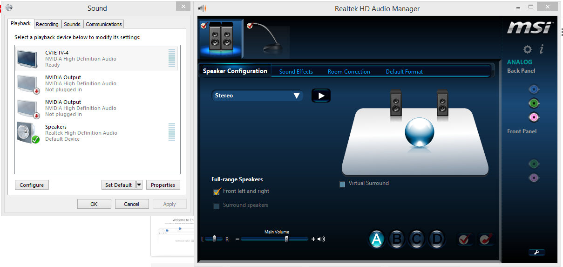Select the Speakers device icon in Realtek
The image size is (563, 267).
coord(221,38)
